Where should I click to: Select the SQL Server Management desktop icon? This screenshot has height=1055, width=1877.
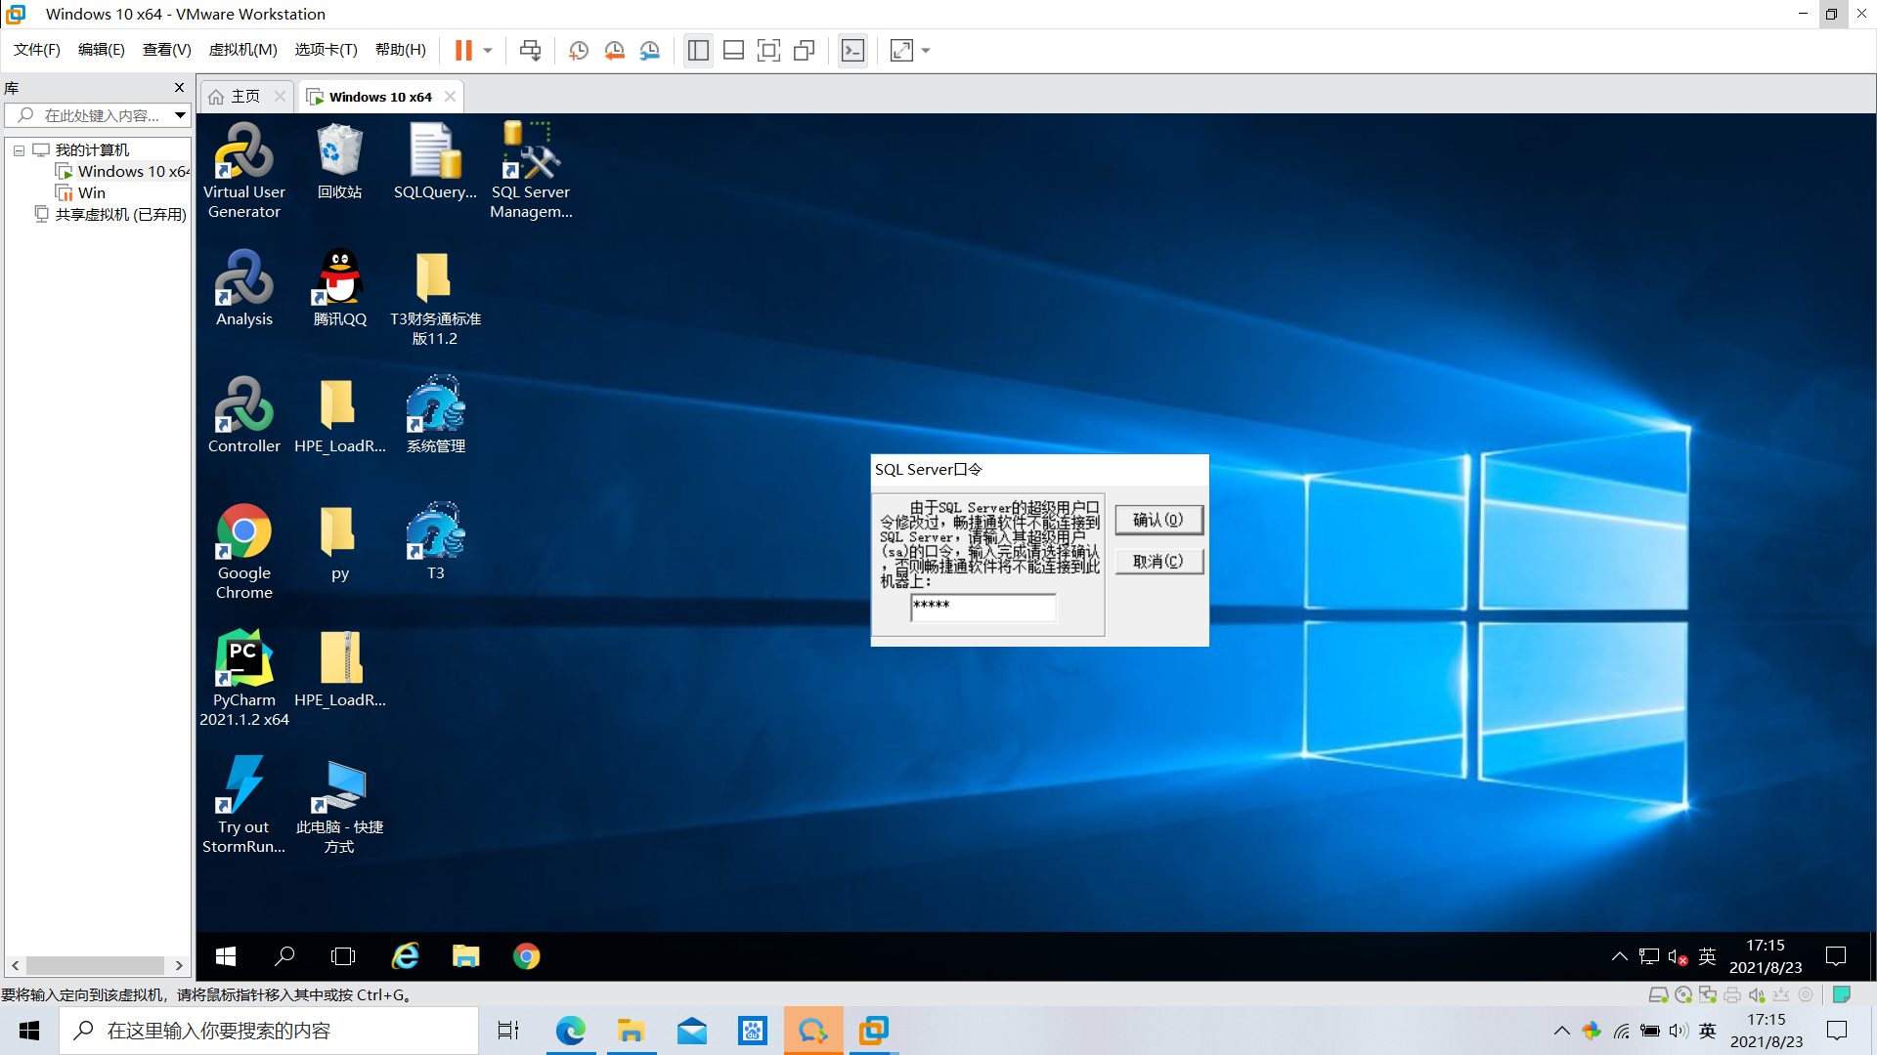531,171
